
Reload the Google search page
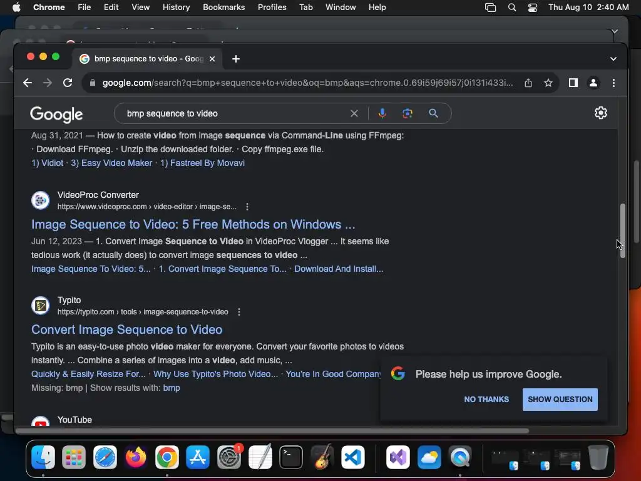tap(68, 83)
